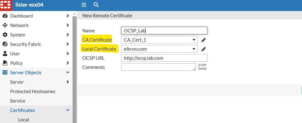This screenshot has height=123, width=302.
Task: Click the New Remote Certificate heading
Action: point(107,15)
